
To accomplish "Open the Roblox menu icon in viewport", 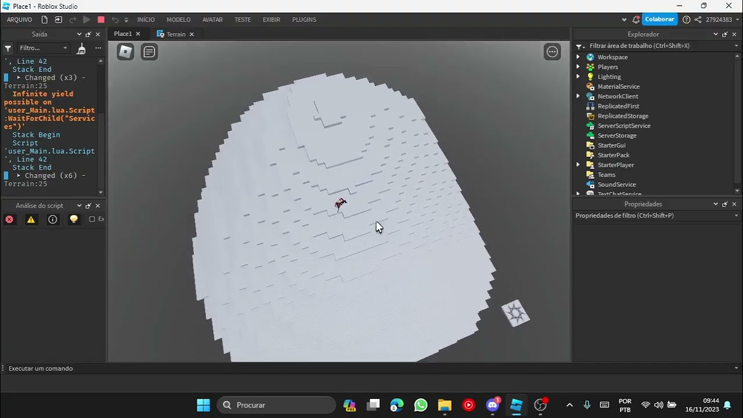I will point(125,52).
